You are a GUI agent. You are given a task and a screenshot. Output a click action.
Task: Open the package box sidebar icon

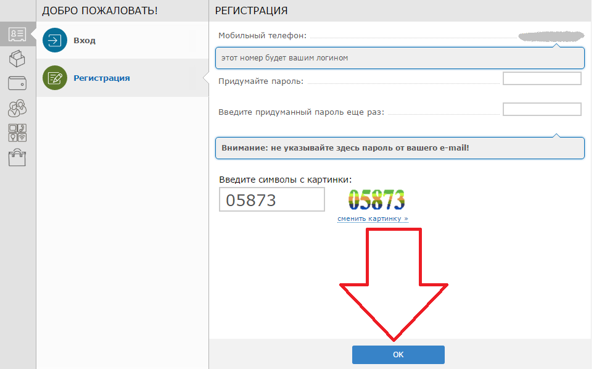click(x=17, y=59)
